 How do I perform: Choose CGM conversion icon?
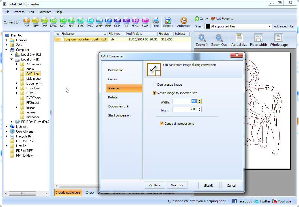[117, 22]
